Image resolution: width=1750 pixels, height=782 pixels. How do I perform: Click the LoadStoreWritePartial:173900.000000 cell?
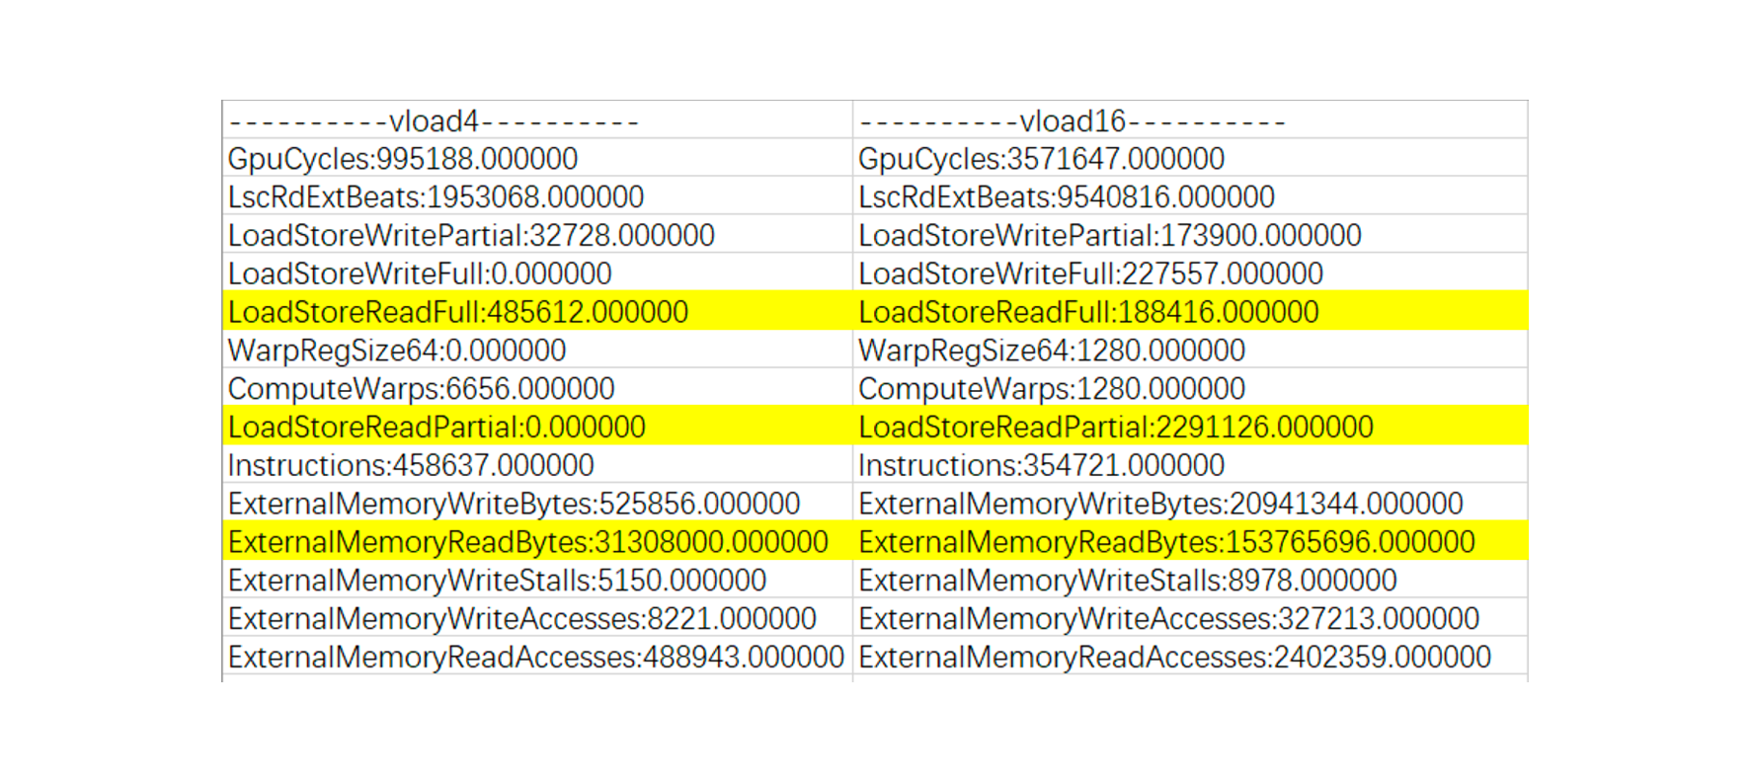pos(1190,235)
